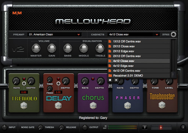Click the Treble equalisation knob
This screenshot has width=188, height=133.
pyautogui.click(x=100, y=48)
